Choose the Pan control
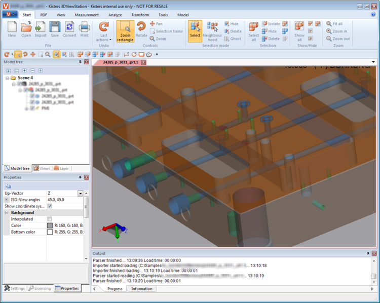The image size is (380, 303). tap(157, 24)
